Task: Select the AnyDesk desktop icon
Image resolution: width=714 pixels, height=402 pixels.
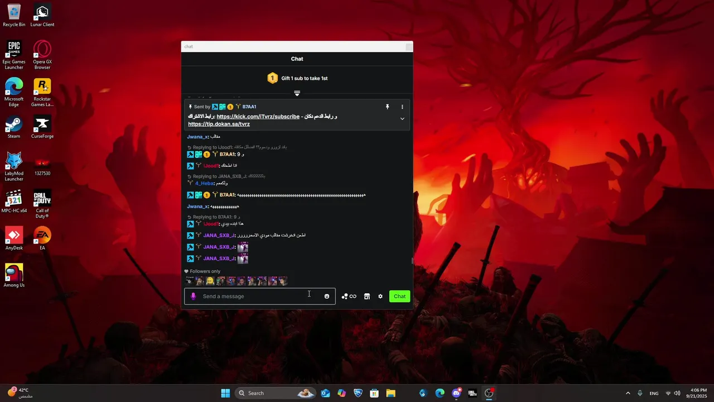Action: click(14, 239)
